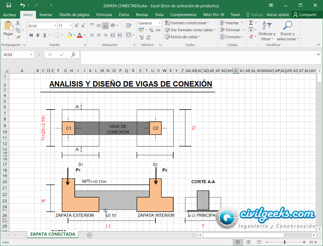Click the Cut scissors icon

click(18, 23)
